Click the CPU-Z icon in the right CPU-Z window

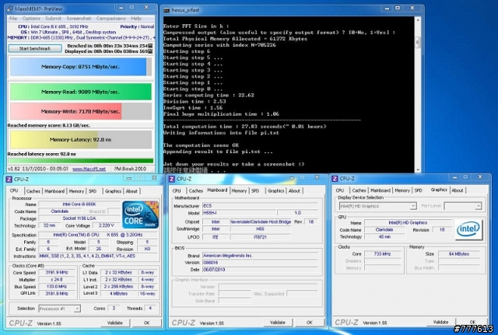pyautogui.click(x=335, y=179)
